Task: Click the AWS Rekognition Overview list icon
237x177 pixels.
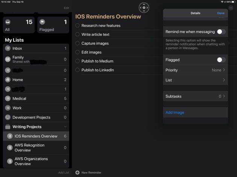Action: point(10,147)
